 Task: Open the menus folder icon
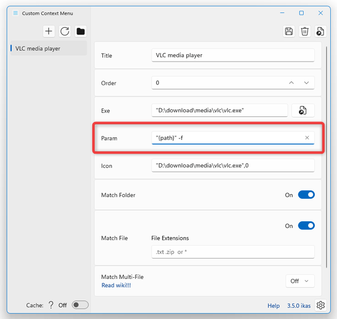(x=81, y=32)
